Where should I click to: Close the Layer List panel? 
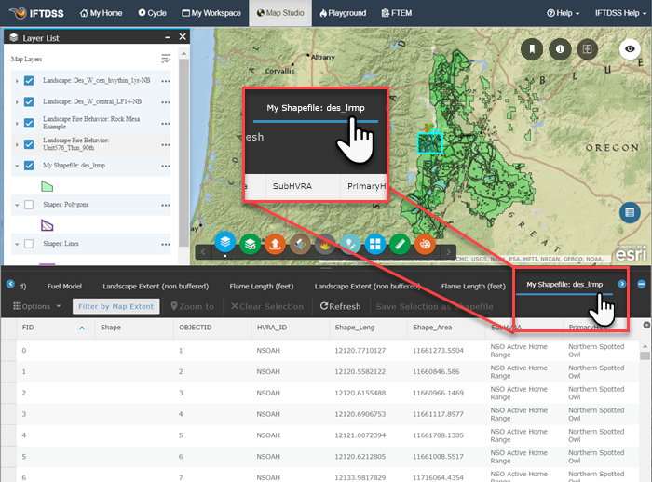183,37
